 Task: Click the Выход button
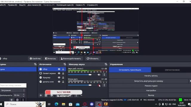tap(151, 95)
